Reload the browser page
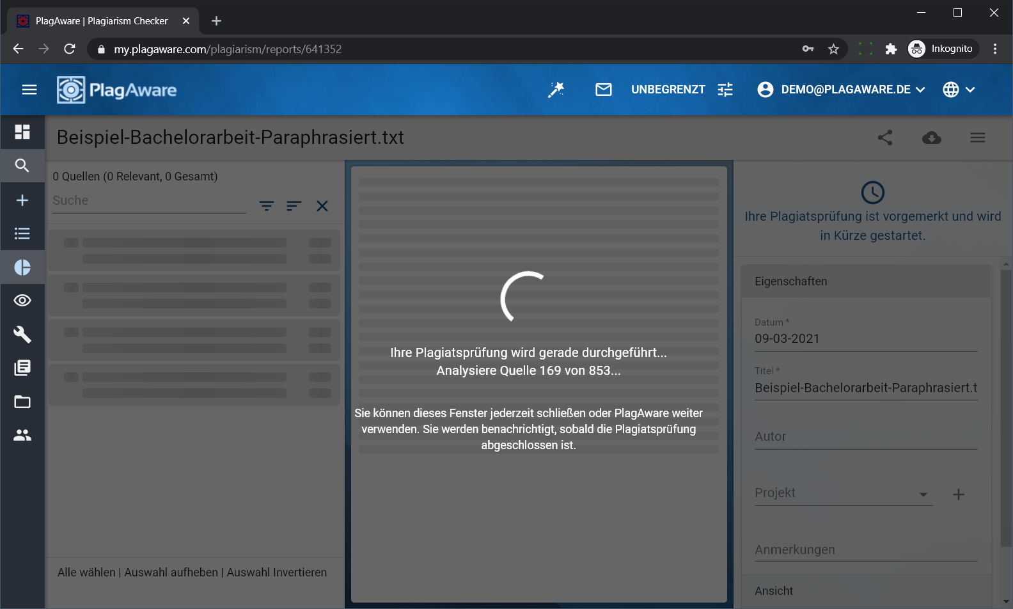The image size is (1013, 609). pyautogui.click(x=70, y=49)
